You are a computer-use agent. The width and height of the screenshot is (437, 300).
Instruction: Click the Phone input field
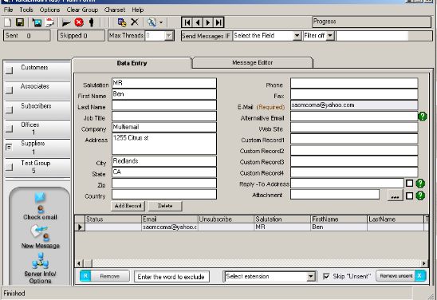coord(354,83)
